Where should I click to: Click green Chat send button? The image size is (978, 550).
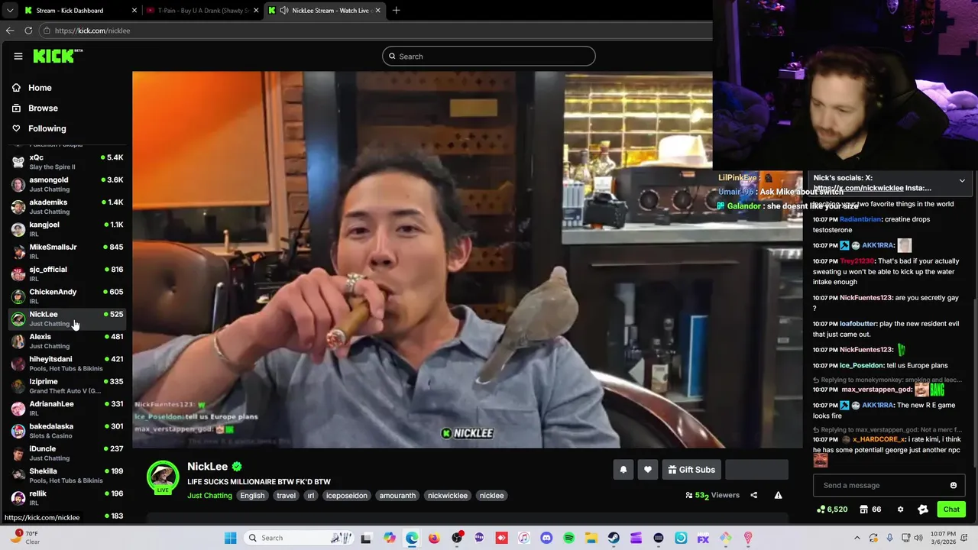(951, 510)
